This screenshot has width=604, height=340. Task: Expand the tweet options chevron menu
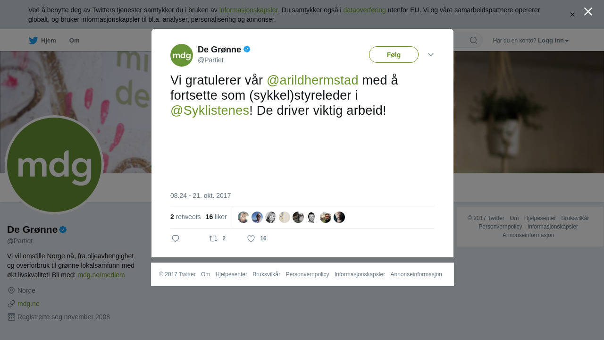pos(431,55)
